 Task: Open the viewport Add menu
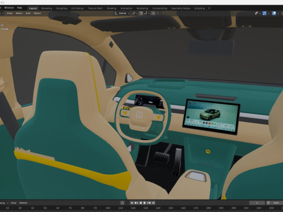click(28, 13)
